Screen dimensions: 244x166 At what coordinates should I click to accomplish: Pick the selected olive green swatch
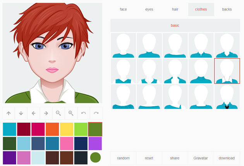[95, 129]
